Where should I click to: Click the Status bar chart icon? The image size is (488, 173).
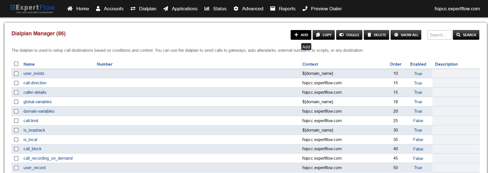coord(207,9)
